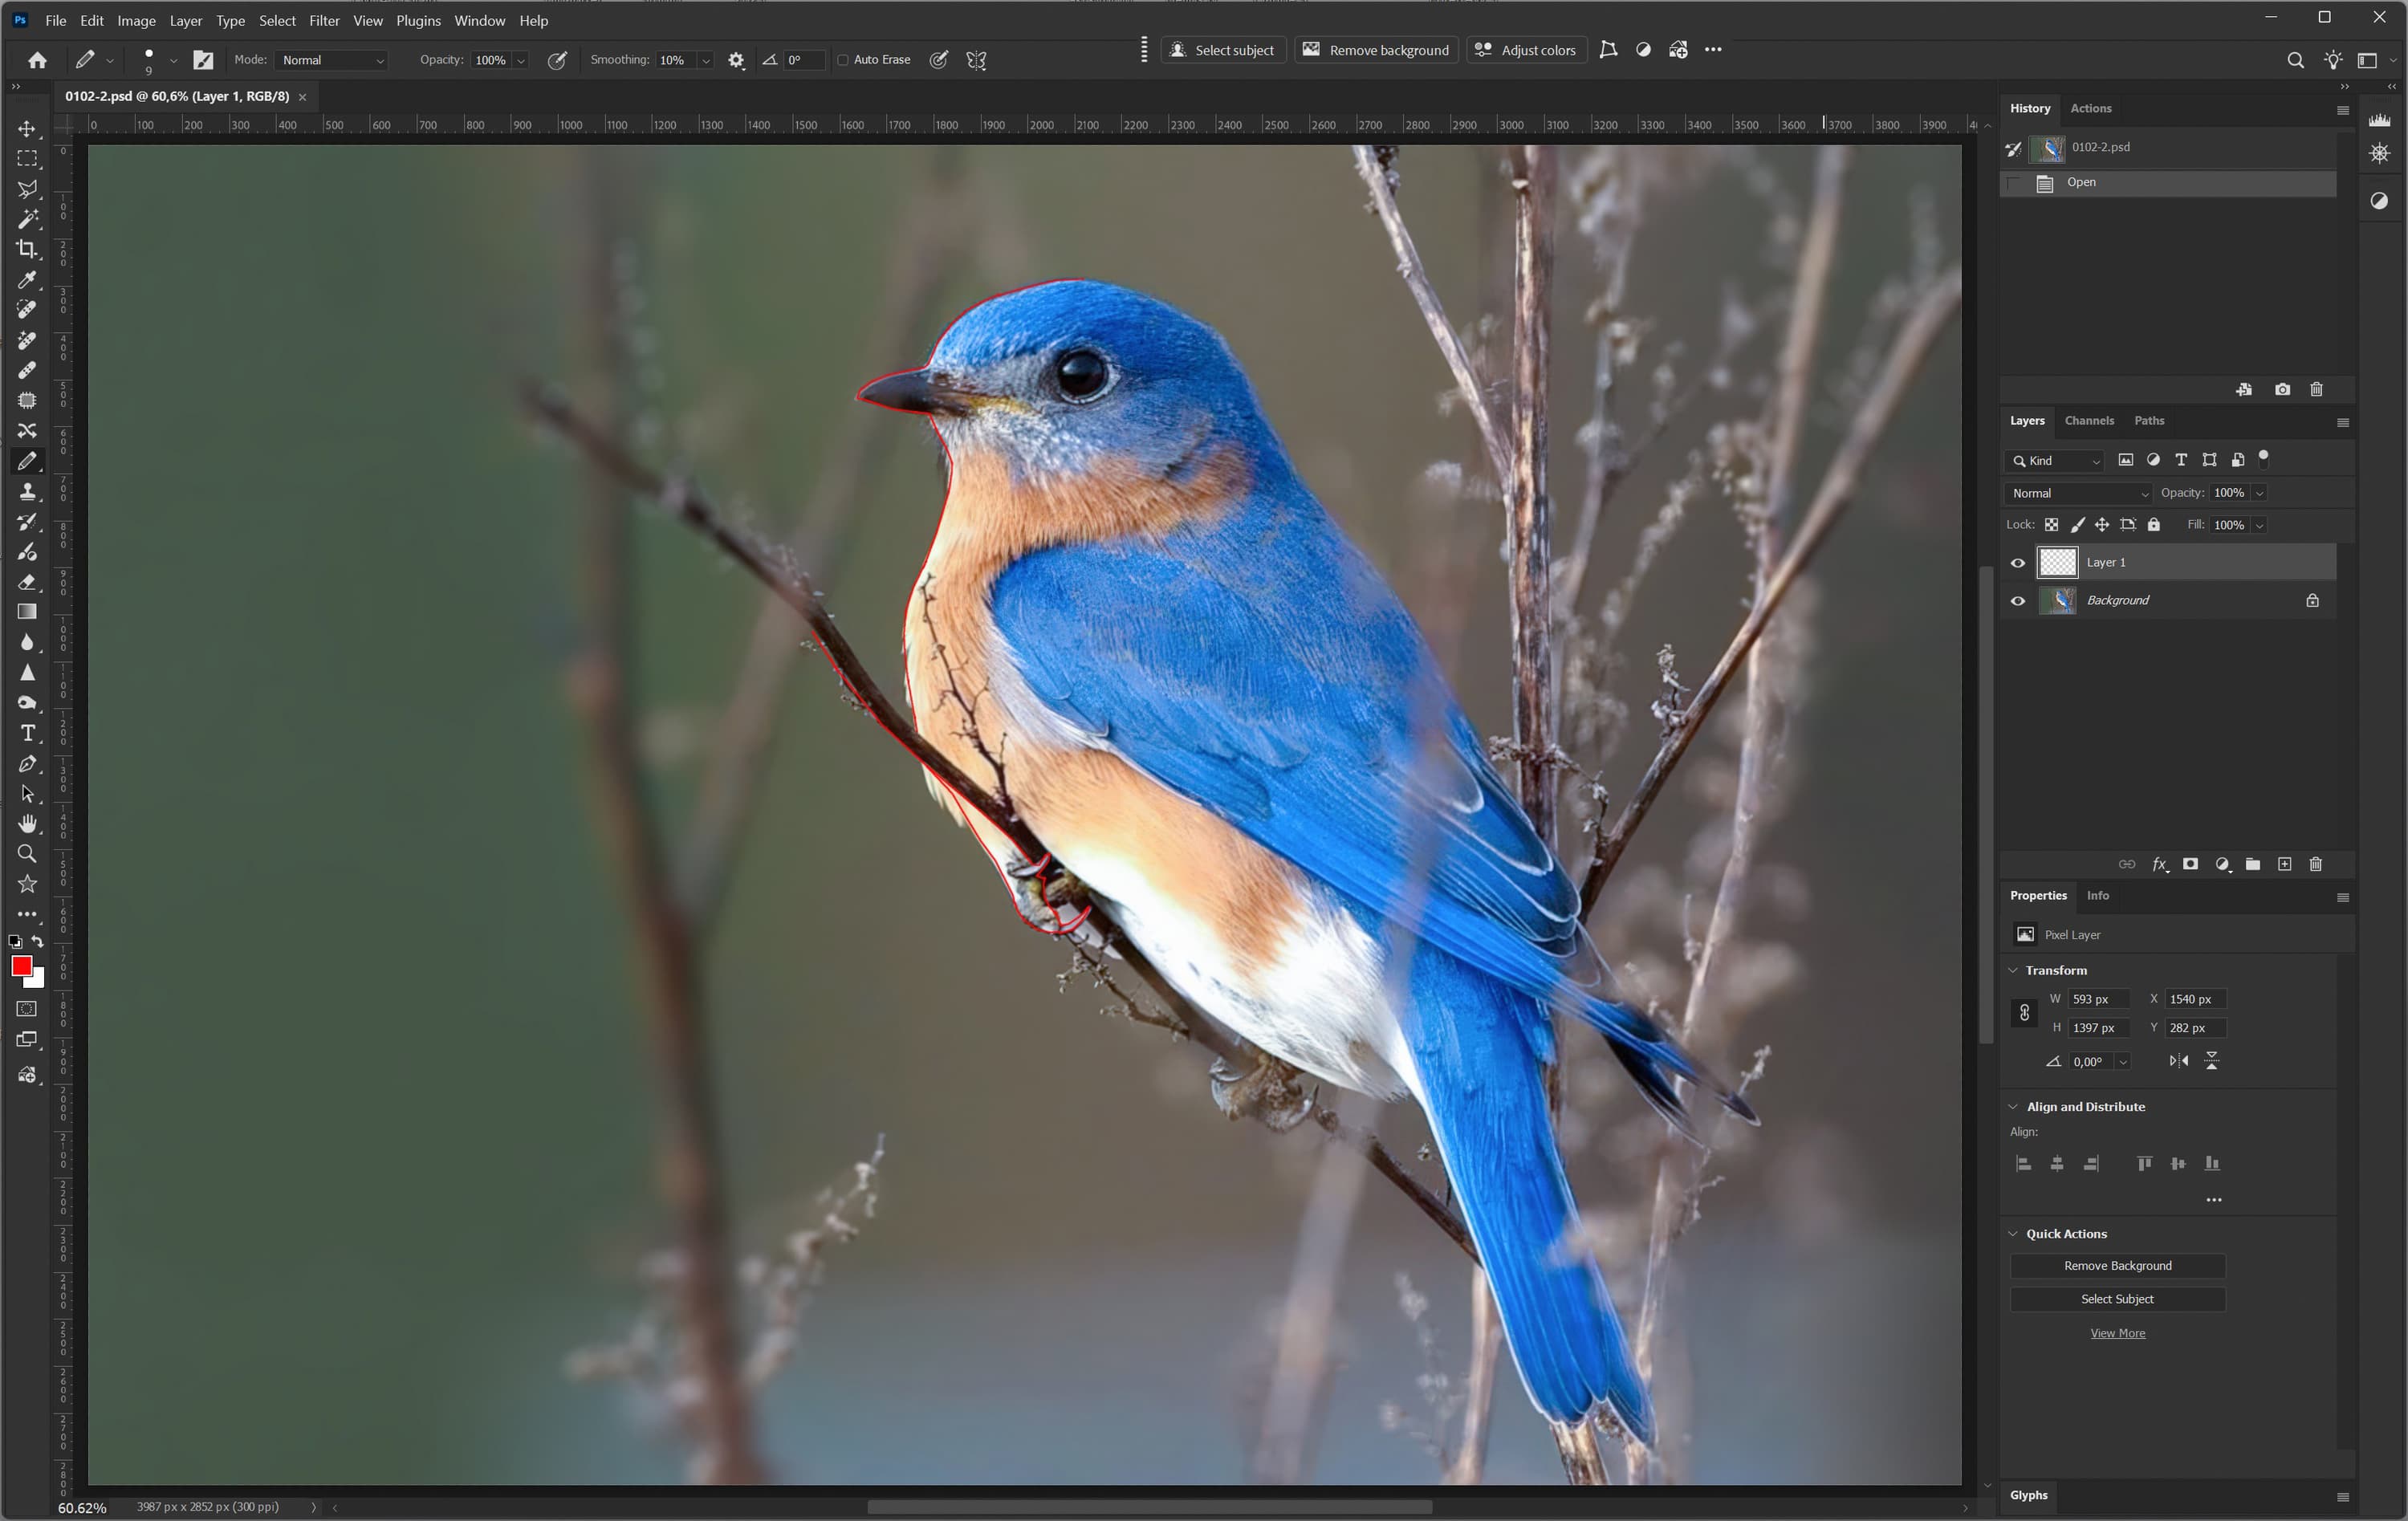
Task: Open the layer blend mode Normal dropdown
Action: pyautogui.click(x=2078, y=493)
